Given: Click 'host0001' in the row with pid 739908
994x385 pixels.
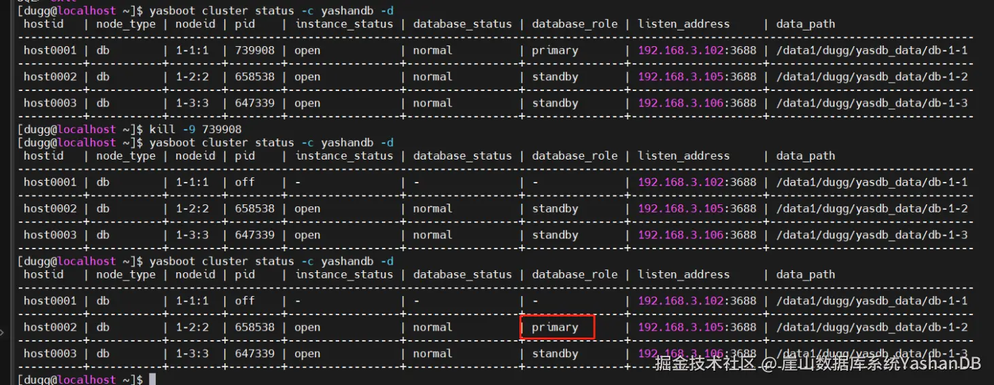Looking at the screenshot, I should coord(50,50).
